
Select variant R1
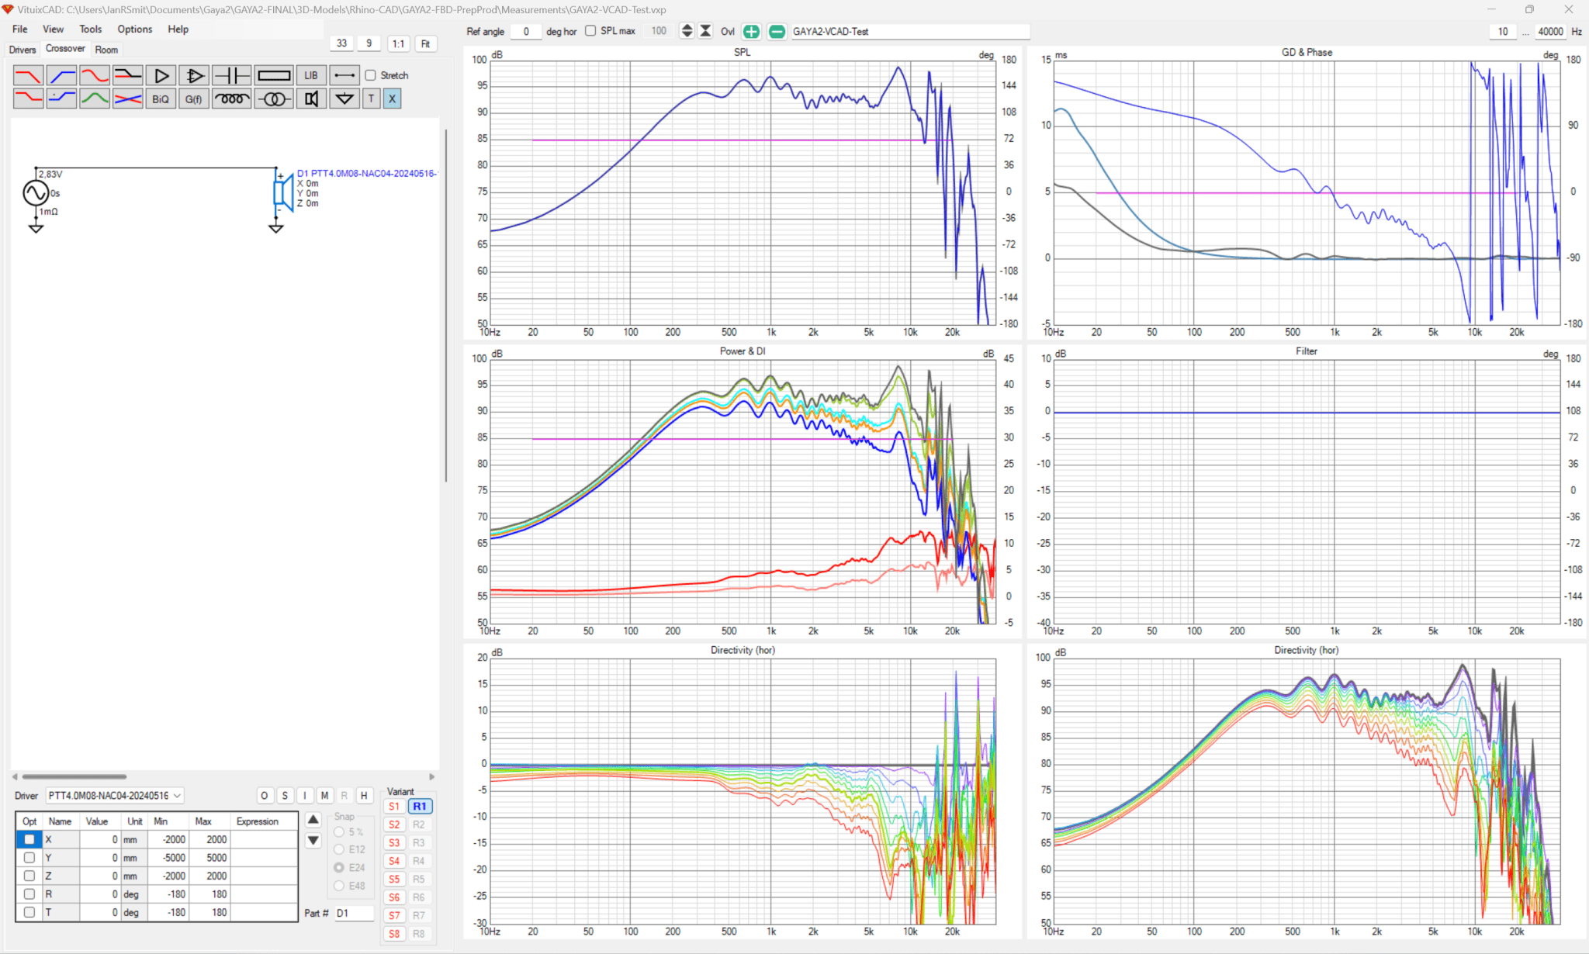point(420,807)
